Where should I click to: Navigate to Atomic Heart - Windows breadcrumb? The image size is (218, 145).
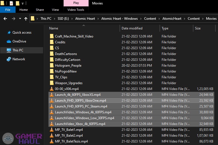click(119, 19)
